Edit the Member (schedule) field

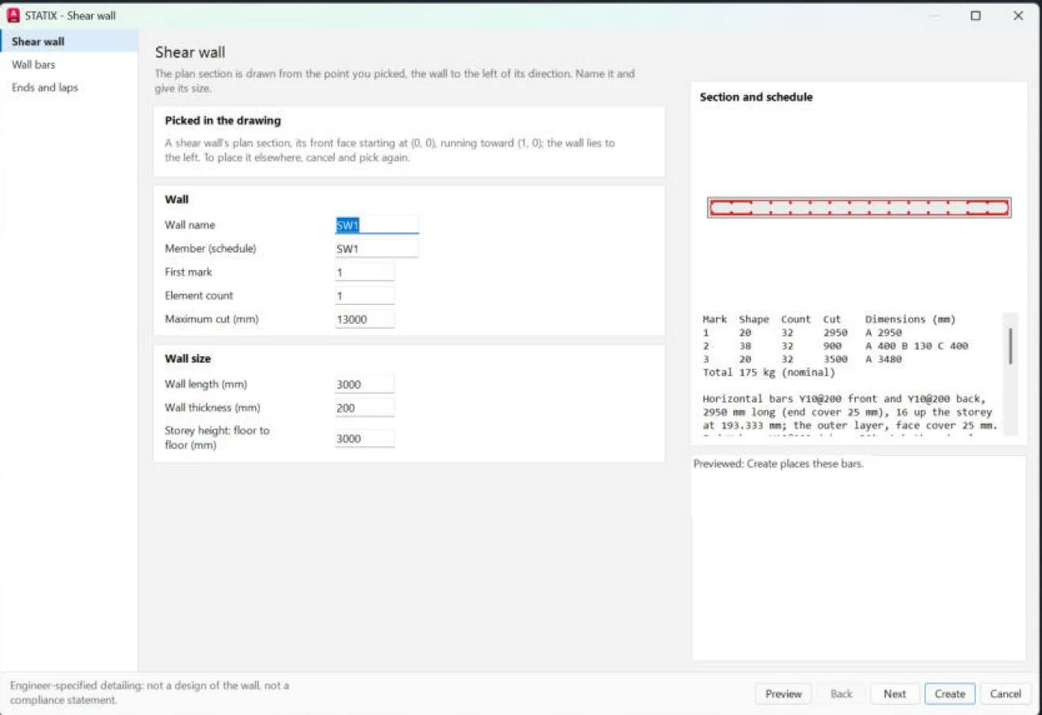point(377,249)
